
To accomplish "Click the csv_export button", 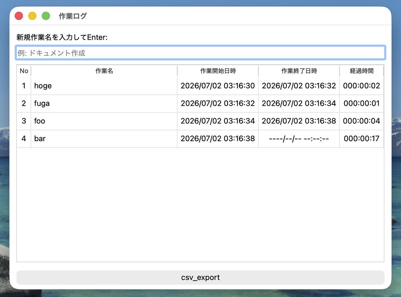I will tap(200, 277).
